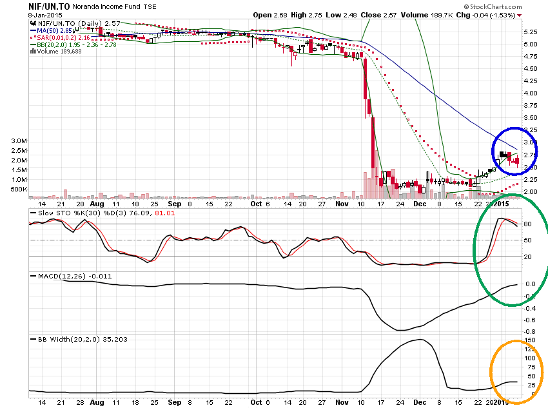The image size is (548, 408).
Task: Click the red 81.01 %D value
Action: point(164,213)
